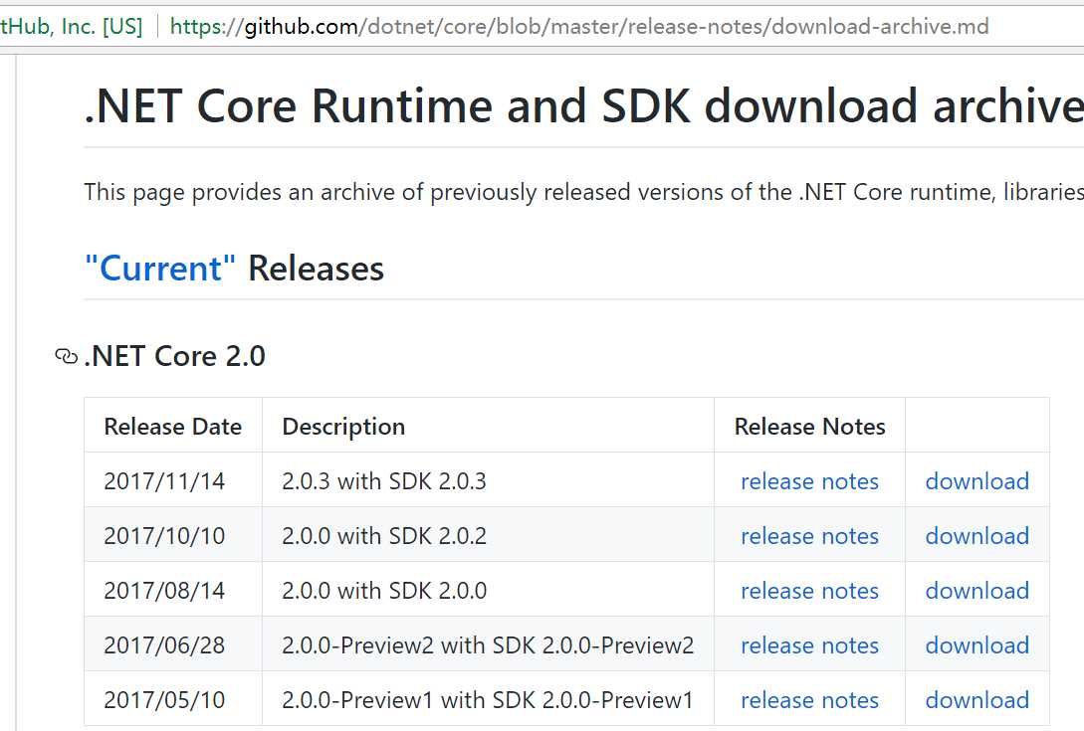Open release notes for 2.0.3 with SDK 2.0.3

click(809, 481)
